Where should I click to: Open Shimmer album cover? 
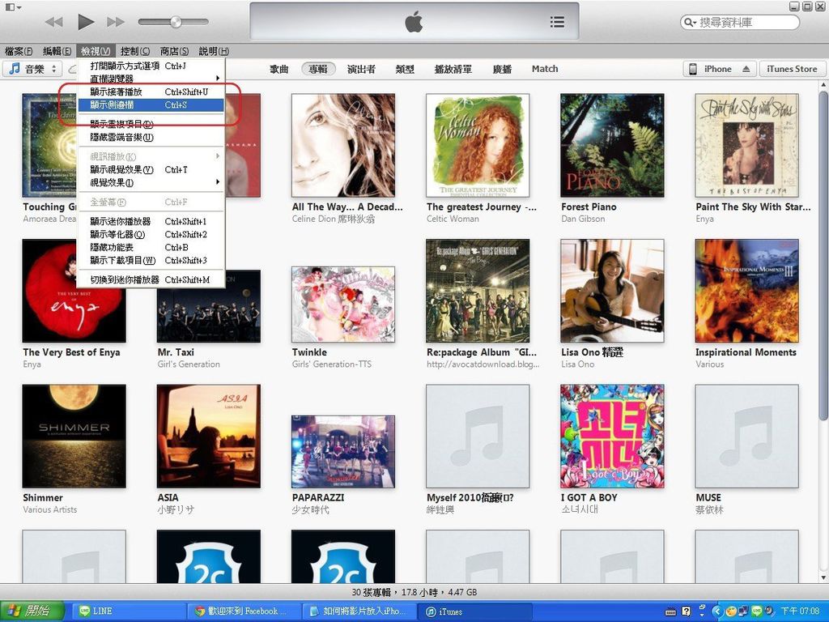[x=74, y=437]
